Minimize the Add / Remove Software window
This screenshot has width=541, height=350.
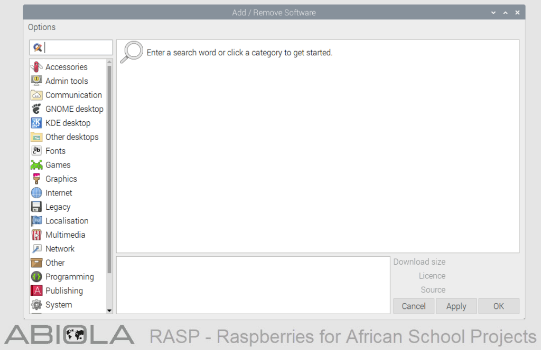(x=493, y=13)
